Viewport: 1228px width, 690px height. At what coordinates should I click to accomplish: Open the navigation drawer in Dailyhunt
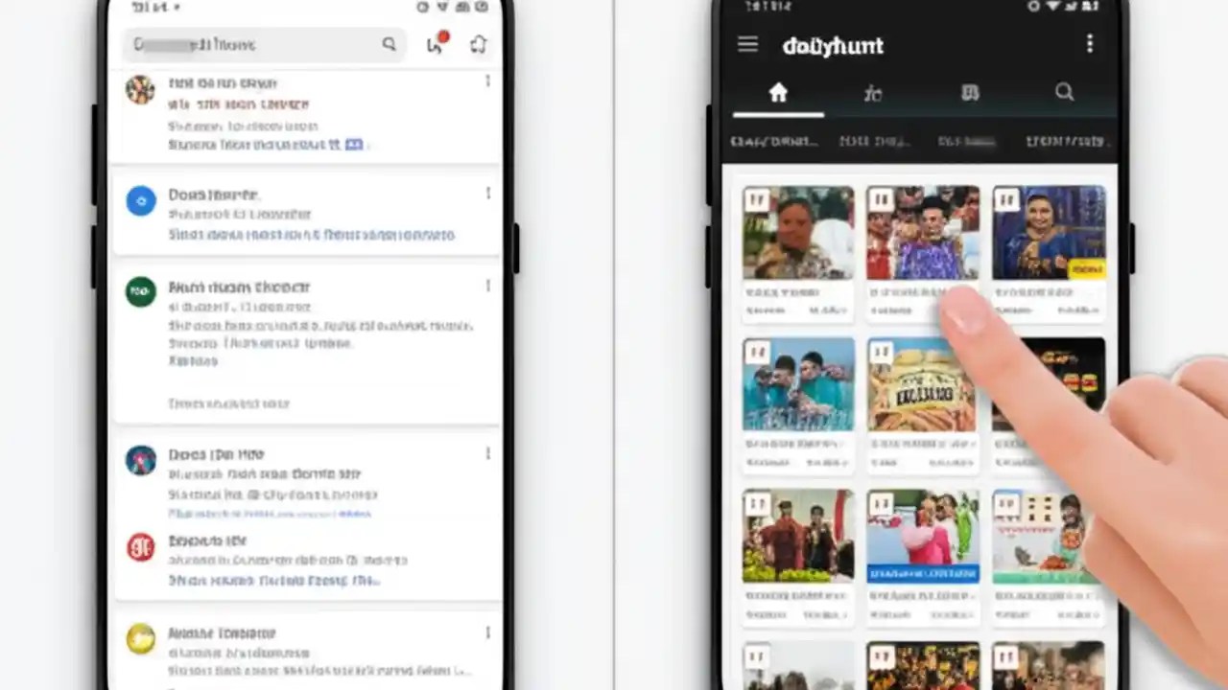(x=747, y=44)
